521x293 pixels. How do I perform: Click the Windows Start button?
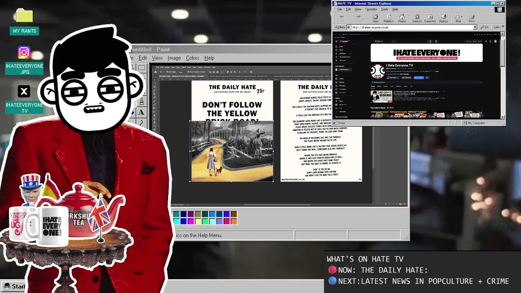coord(15,286)
